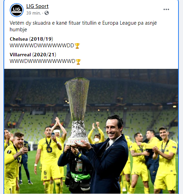The width and height of the screenshot is (183, 194).
Task: Click the silver trophy in the photo
Action: (x=77, y=111)
